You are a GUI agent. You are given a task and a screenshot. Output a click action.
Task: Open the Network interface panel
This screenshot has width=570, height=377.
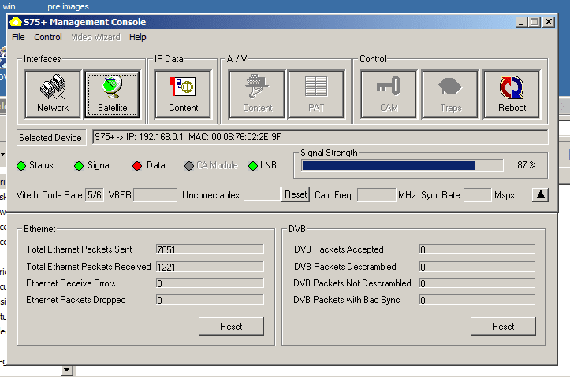53,94
